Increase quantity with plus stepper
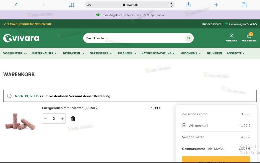Viewport: 260px width, 163px height. pyautogui.click(x=62, y=119)
